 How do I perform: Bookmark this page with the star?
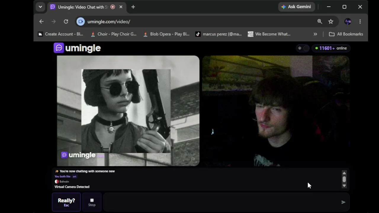pyautogui.click(x=331, y=21)
